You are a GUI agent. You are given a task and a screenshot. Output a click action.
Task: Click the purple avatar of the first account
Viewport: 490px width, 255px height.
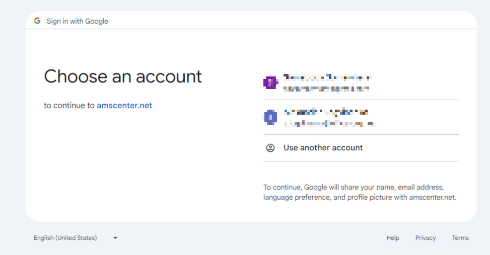pos(270,82)
